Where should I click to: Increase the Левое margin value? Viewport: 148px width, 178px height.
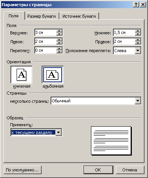(59, 40)
